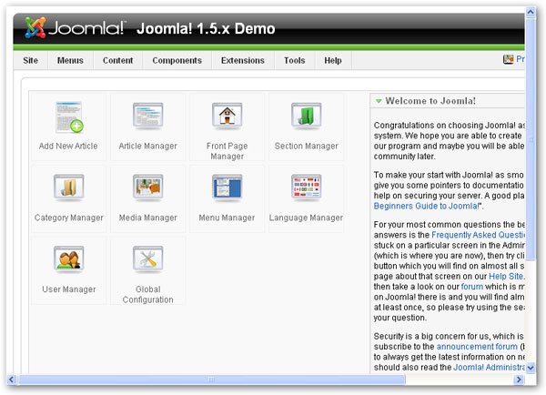Click the Joomla! logo in the header
This screenshot has width=546, height=395.
(75, 27)
